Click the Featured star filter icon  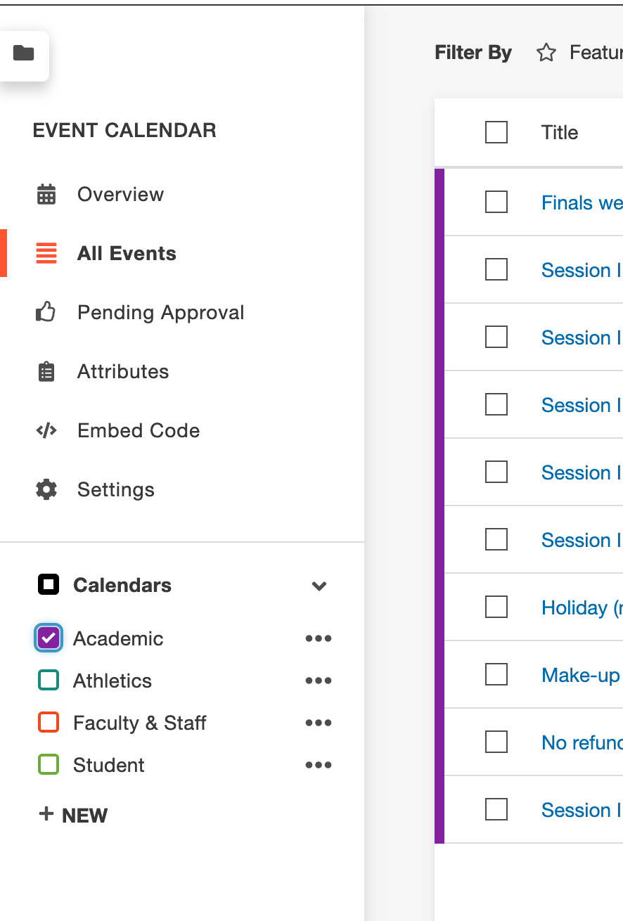pyautogui.click(x=546, y=53)
